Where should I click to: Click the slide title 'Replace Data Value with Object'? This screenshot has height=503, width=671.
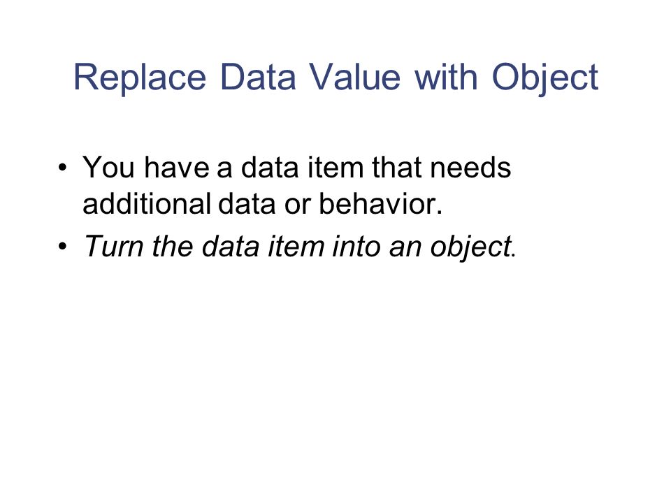[335, 78]
